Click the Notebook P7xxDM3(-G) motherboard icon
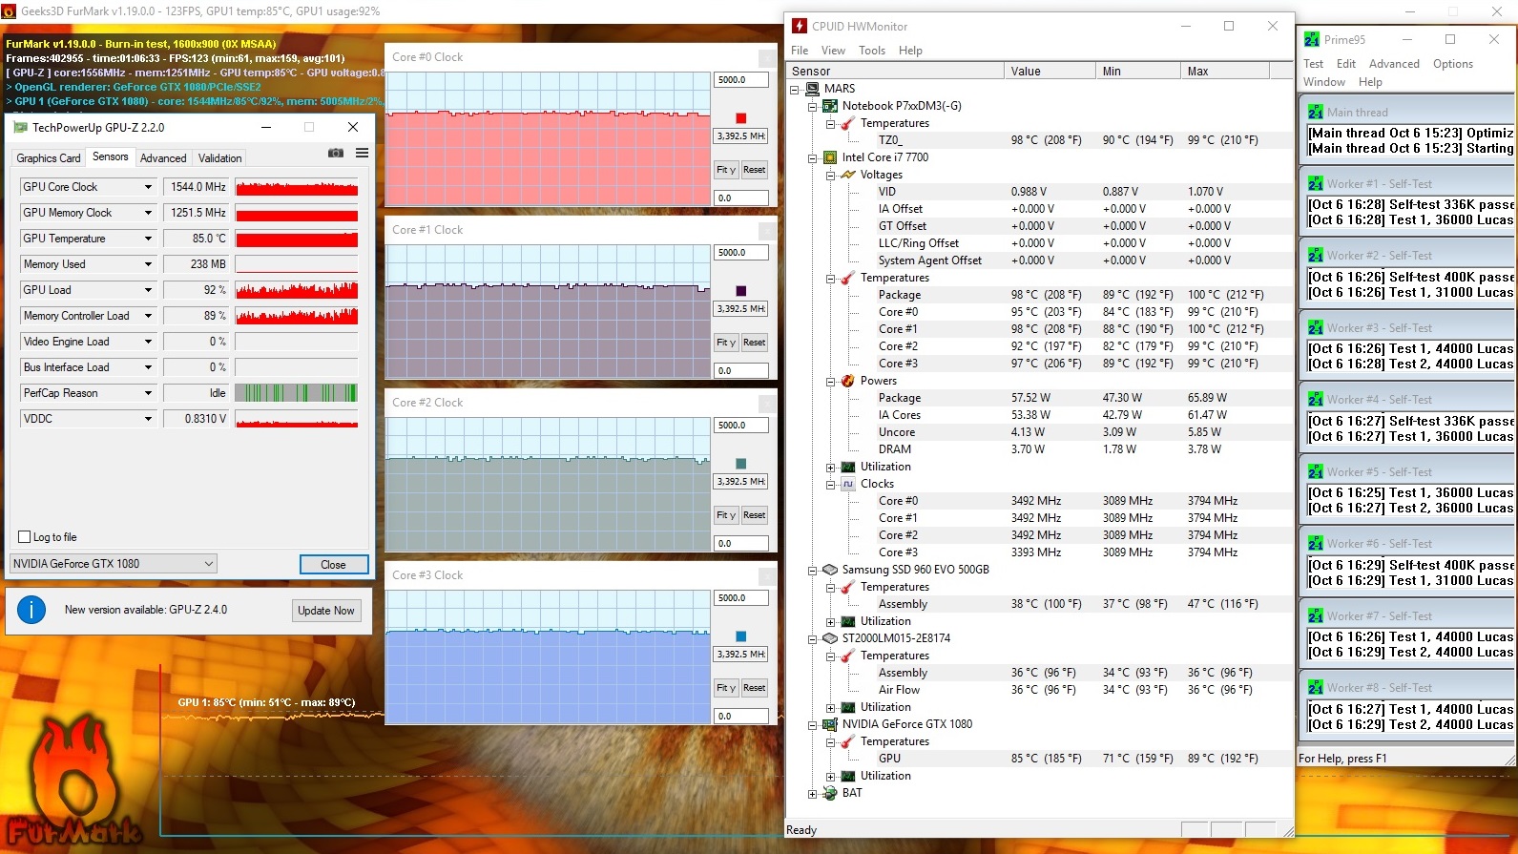This screenshot has width=1518, height=854. point(830,106)
